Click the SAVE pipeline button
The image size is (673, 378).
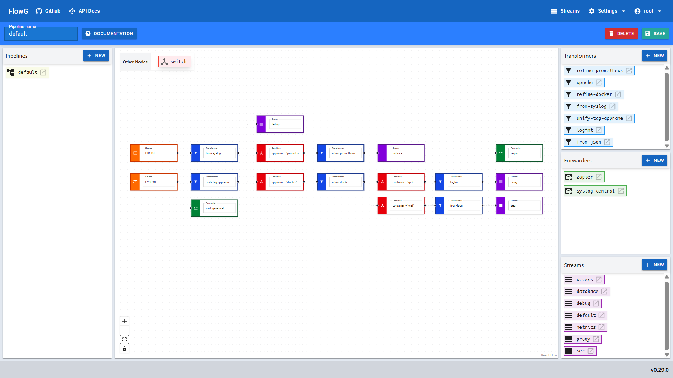655,34
